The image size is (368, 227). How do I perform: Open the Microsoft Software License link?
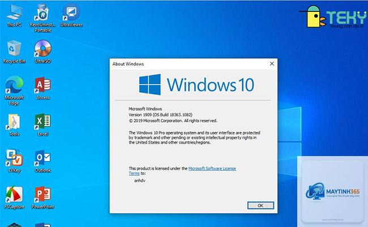coord(212,169)
